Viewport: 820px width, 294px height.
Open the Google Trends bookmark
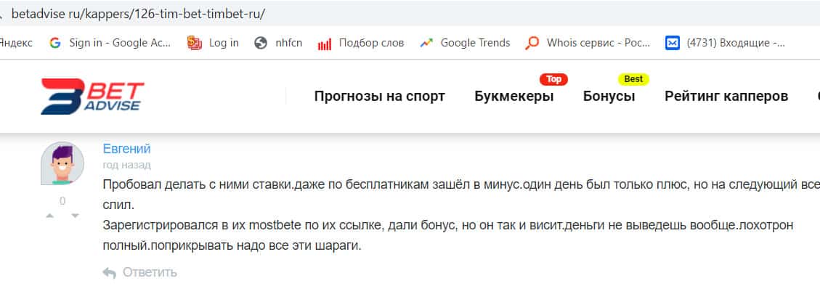coord(465,43)
